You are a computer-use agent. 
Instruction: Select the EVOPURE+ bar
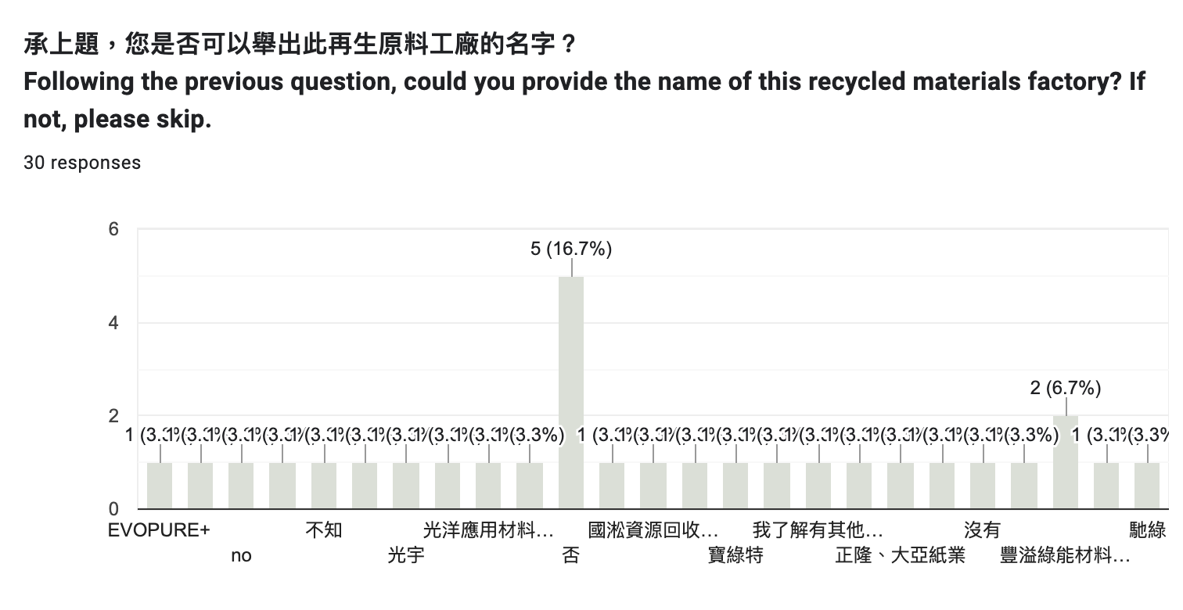[x=160, y=486]
